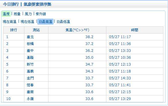Click the time 05/27 11:41
This screenshot has width=168, height=106.
click(x=120, y=85)
